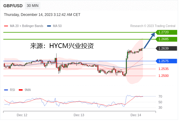Screen dimensions: 179x121
Task: Click the 'MA 50' legend label
Action: [57, 26]
